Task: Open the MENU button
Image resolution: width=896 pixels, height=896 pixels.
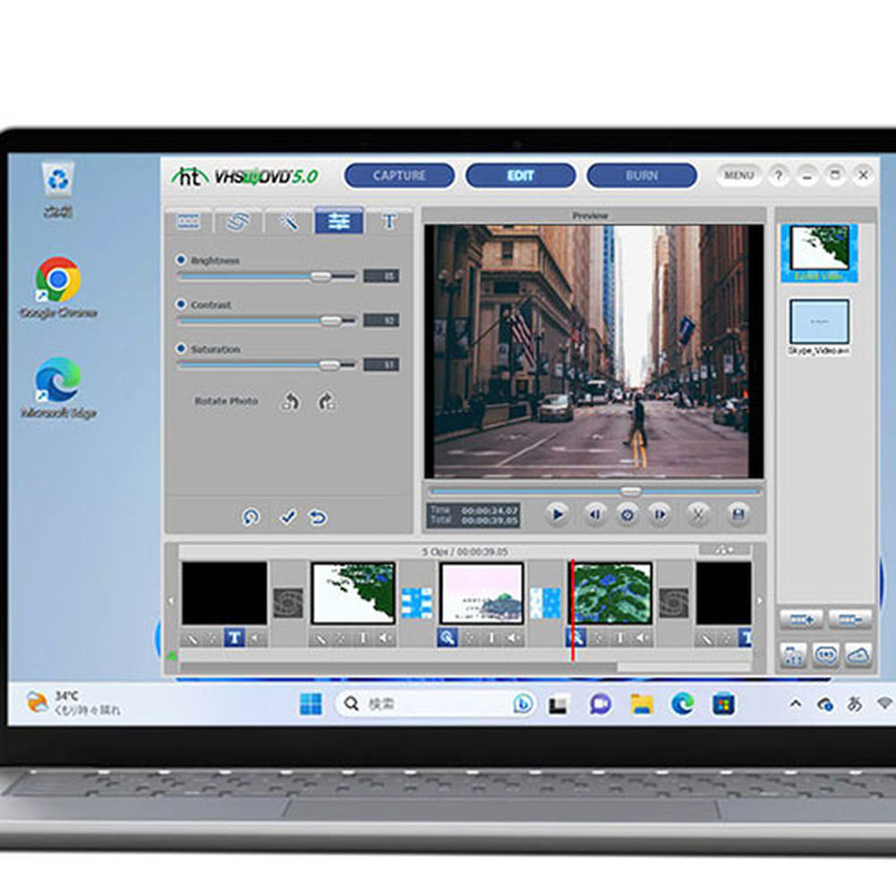Action: 738,176
